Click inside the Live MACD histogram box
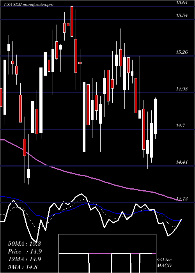This screenshot has width=195, height=273. pos(107,253)
